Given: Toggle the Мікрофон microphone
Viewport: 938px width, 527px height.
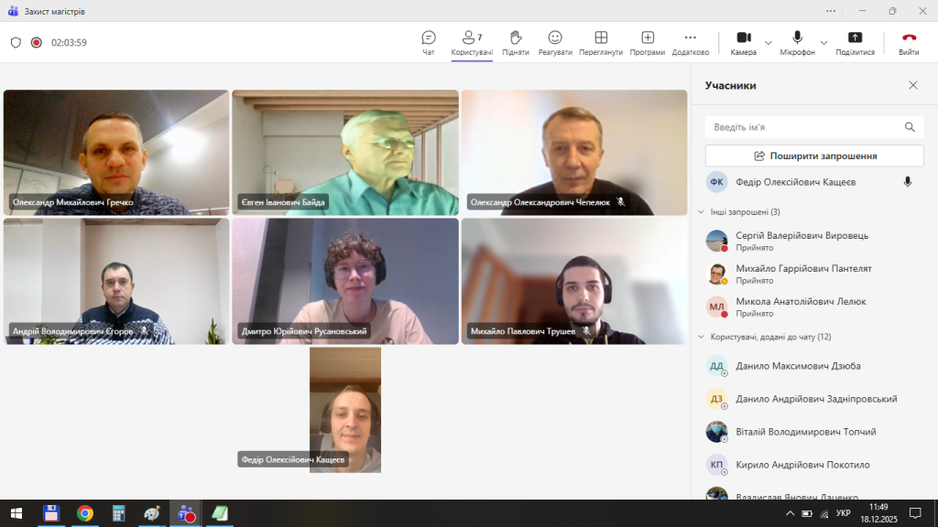Looking at the screenshot, I should click(798, 43).
